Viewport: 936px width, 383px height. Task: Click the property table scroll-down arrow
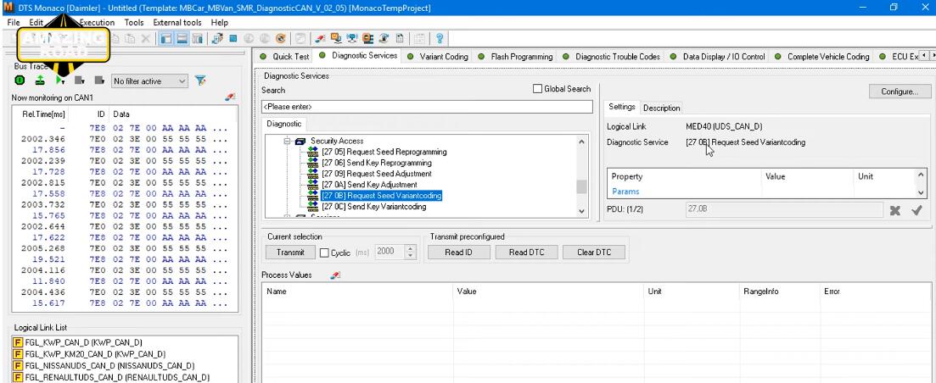click(921, 192)
